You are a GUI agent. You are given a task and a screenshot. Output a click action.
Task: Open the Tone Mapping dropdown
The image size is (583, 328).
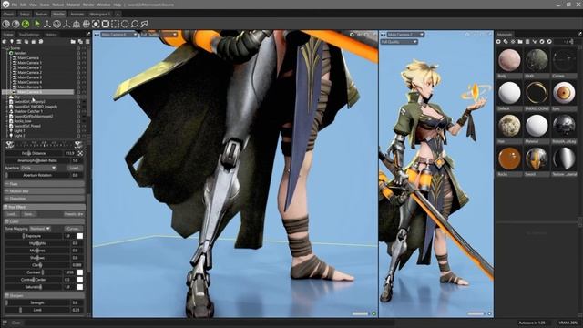pyautogui.click(x=40, y=229)
